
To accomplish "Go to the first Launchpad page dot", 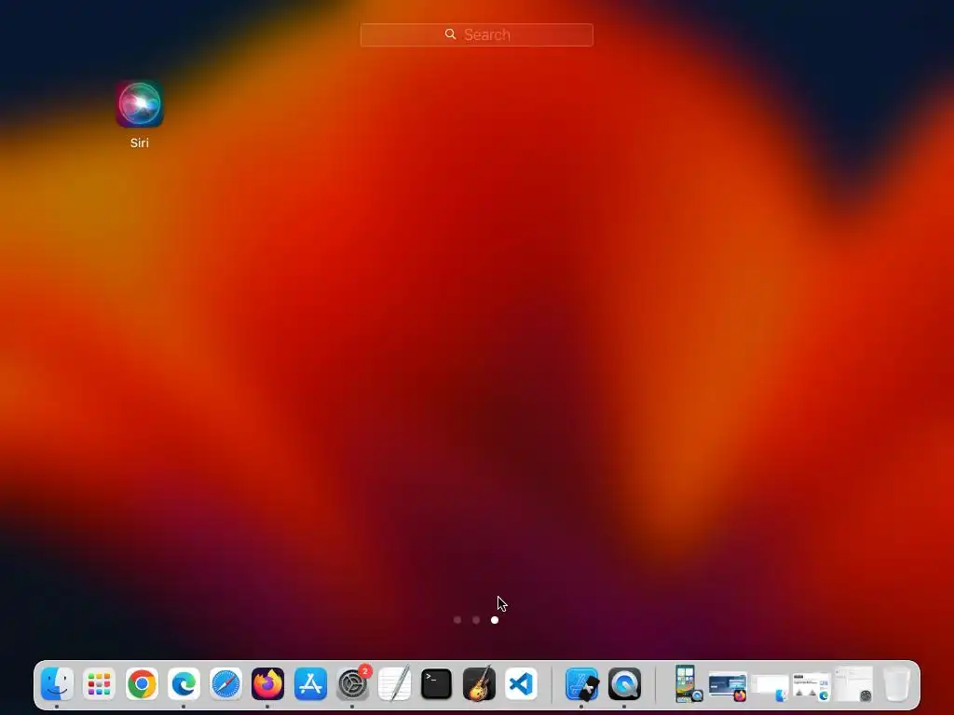I will [x=457, y=620].
